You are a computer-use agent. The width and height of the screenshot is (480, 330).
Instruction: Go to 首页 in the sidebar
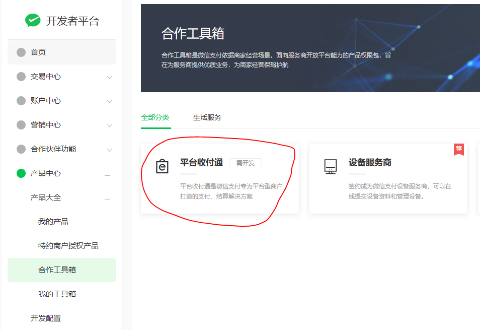(x=62, y=52)
